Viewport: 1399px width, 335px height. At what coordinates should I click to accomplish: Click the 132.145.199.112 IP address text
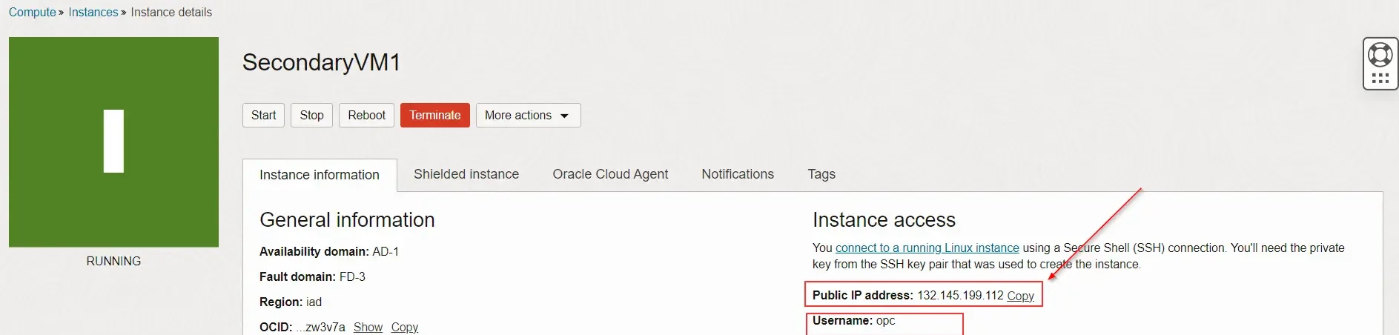click(959, 295)
